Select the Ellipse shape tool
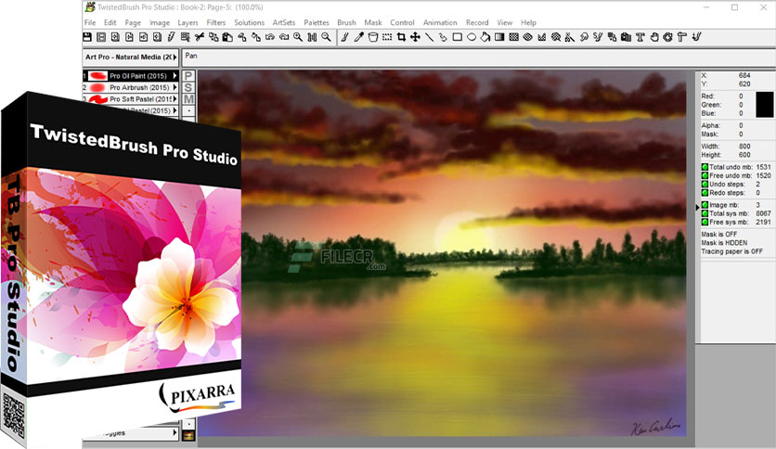The height and width of the screenshot is (449, 776). (472, 37)
